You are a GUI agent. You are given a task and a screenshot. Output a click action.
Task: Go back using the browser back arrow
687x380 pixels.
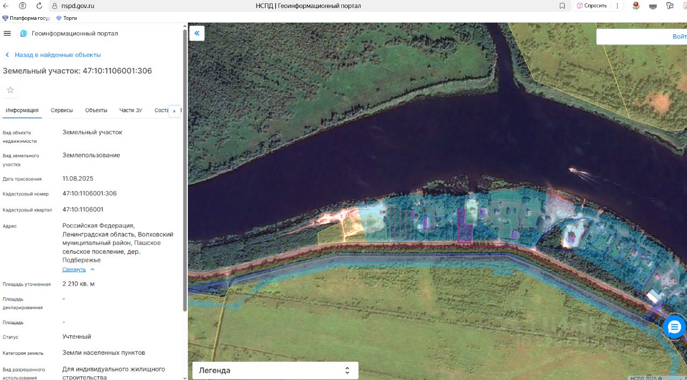click(x=6, y=5)
